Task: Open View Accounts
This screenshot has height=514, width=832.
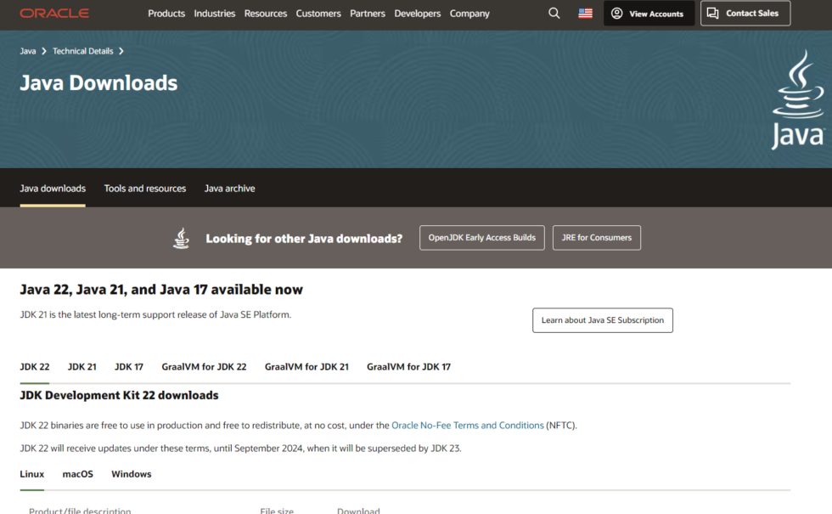Action: point(649,14)
